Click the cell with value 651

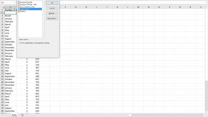[34, 73]
